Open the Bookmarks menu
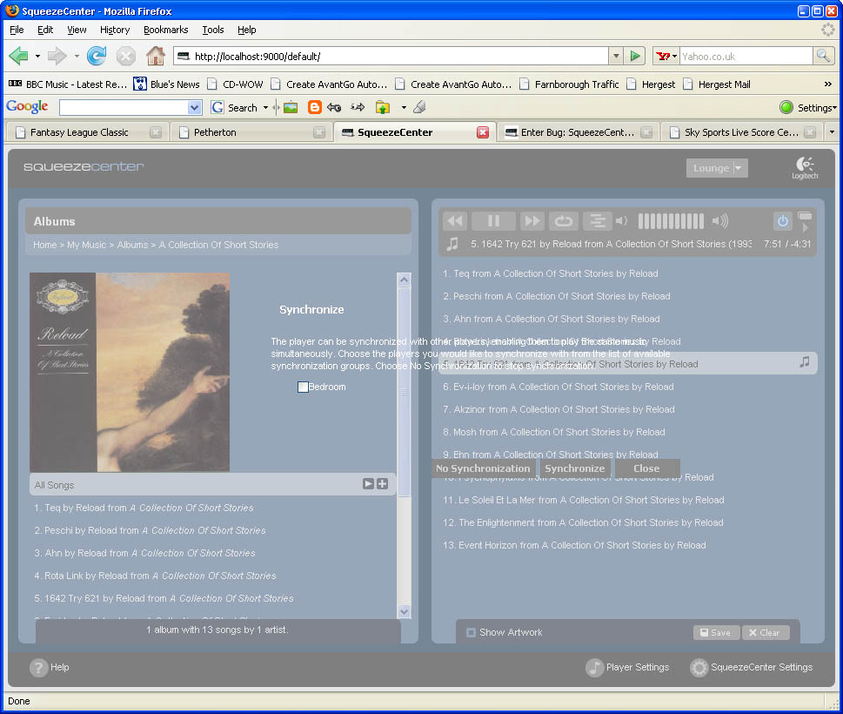The image size is (843, 714). [x=165, y=30]
